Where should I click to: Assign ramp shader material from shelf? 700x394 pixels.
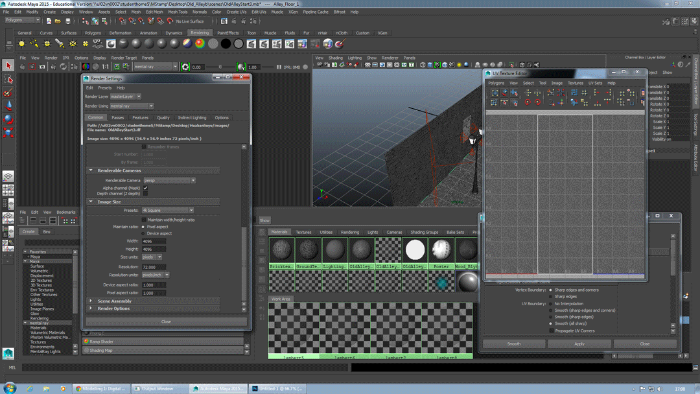pyautogui.click(x=200, y=43)
